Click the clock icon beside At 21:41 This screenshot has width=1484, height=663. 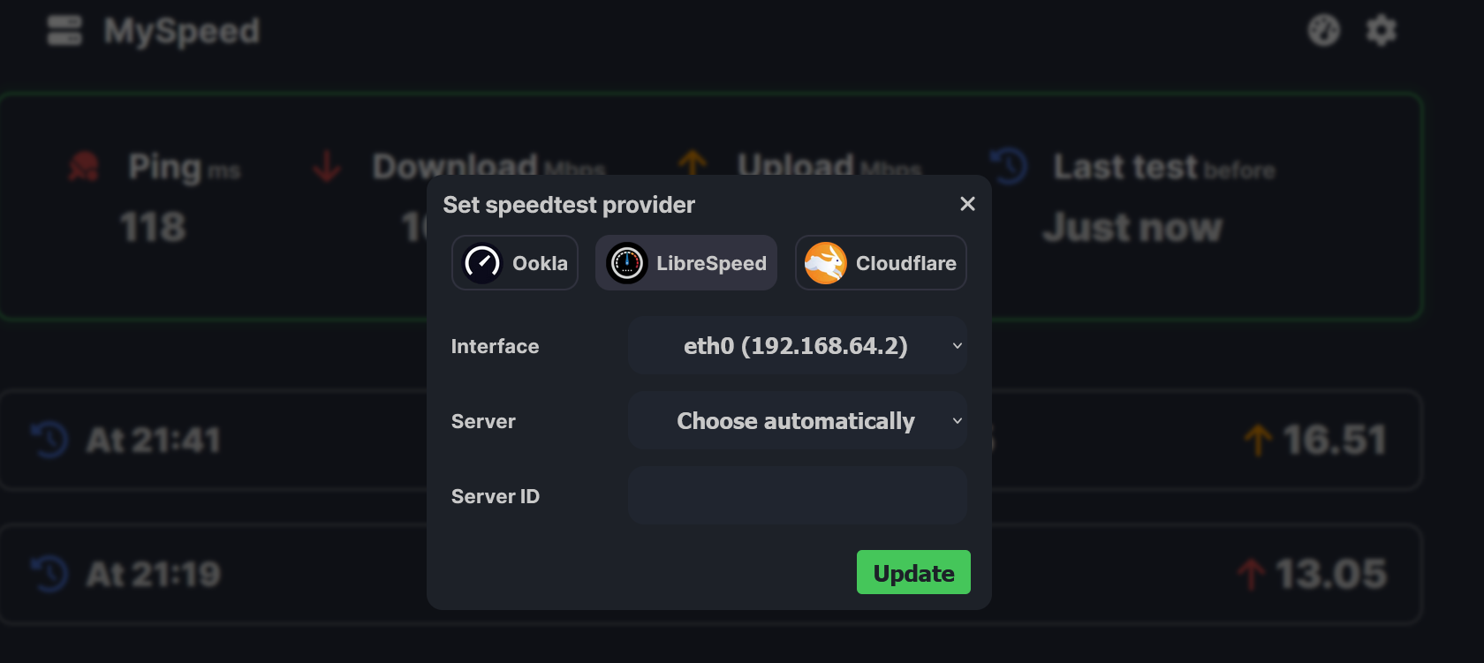50,440
